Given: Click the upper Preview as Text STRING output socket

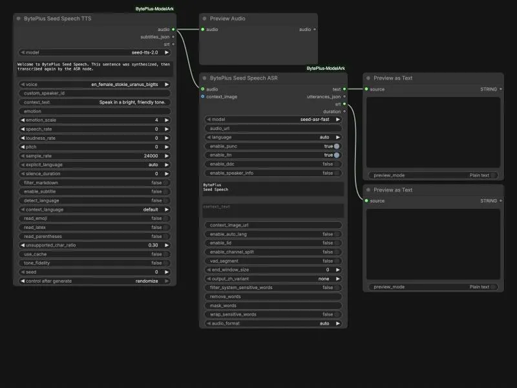Looking at the screenshot, I should [501, 89].
